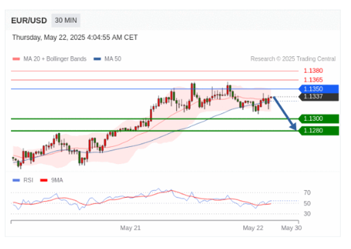Click the date line Thursday, May 22, 2025
351x249 pixels.
pos(75,37)
